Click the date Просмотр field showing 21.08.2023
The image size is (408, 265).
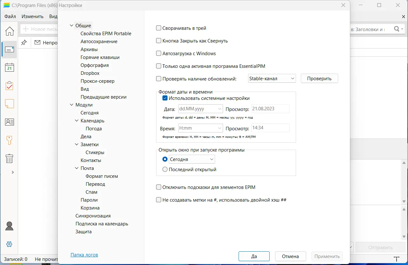pyautogui.click(x=270, y=109)
